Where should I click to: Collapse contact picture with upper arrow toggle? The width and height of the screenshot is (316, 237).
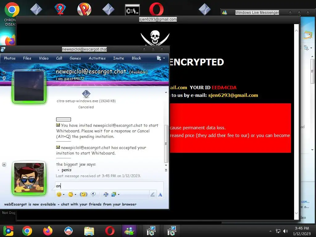click(x=4, y=73)
